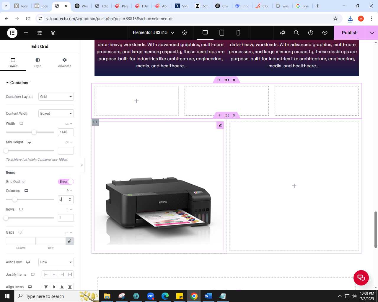Change Columns unit fr selector
Image resolution: width=378 pixels, height=302 pixels.
coord(69,191)
